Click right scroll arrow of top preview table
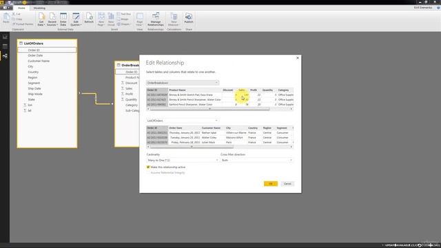441x248 pixels. pyautogui.click(x=291, y=109)
